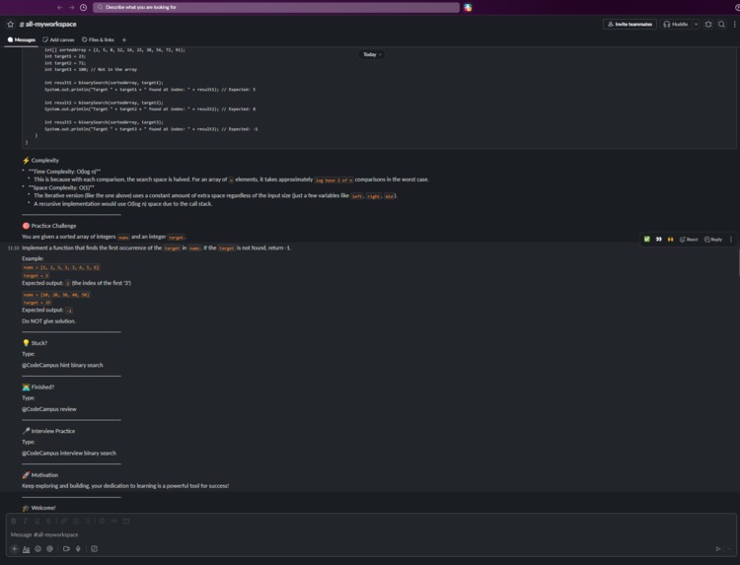React with the eyes emoji
The image size is (740, 565).
(x=659, y=239)
